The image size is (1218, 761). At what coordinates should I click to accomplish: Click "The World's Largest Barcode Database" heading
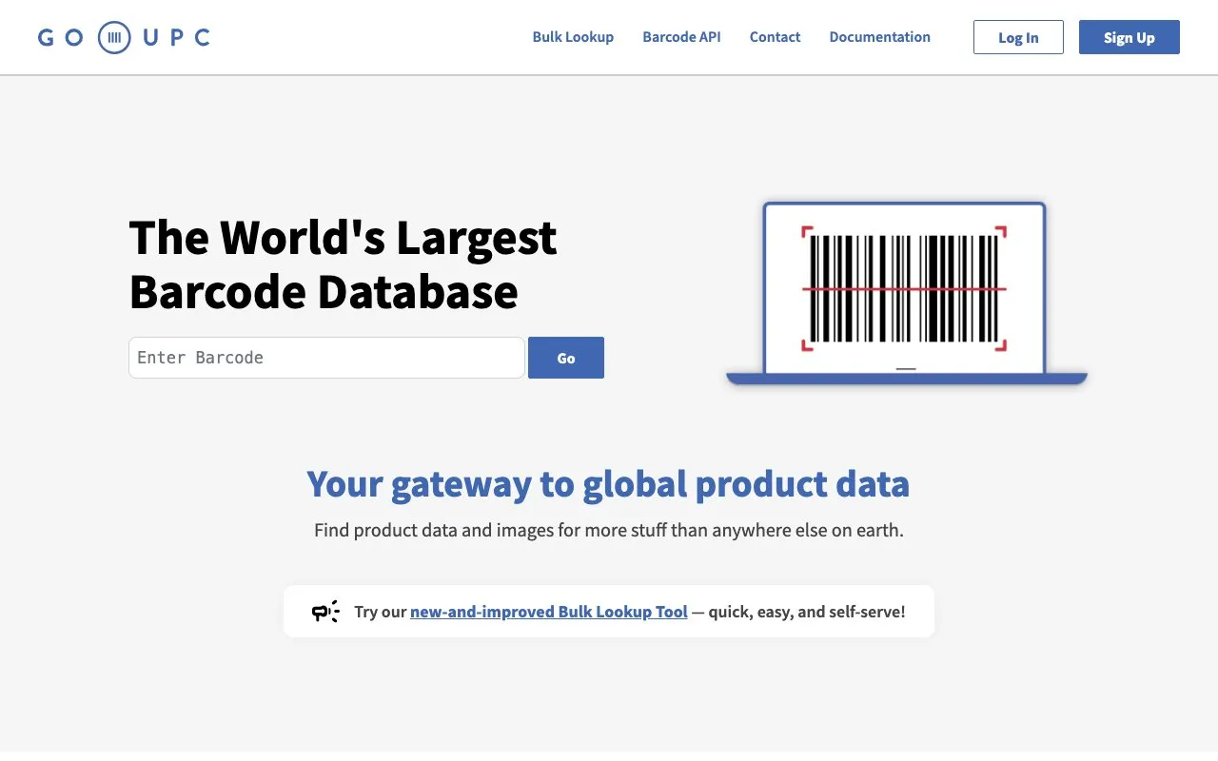click(343, 264)
